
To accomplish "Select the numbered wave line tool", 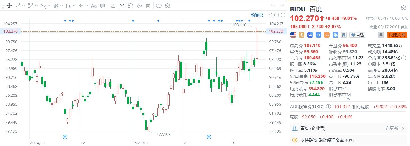I will (43, 6).
